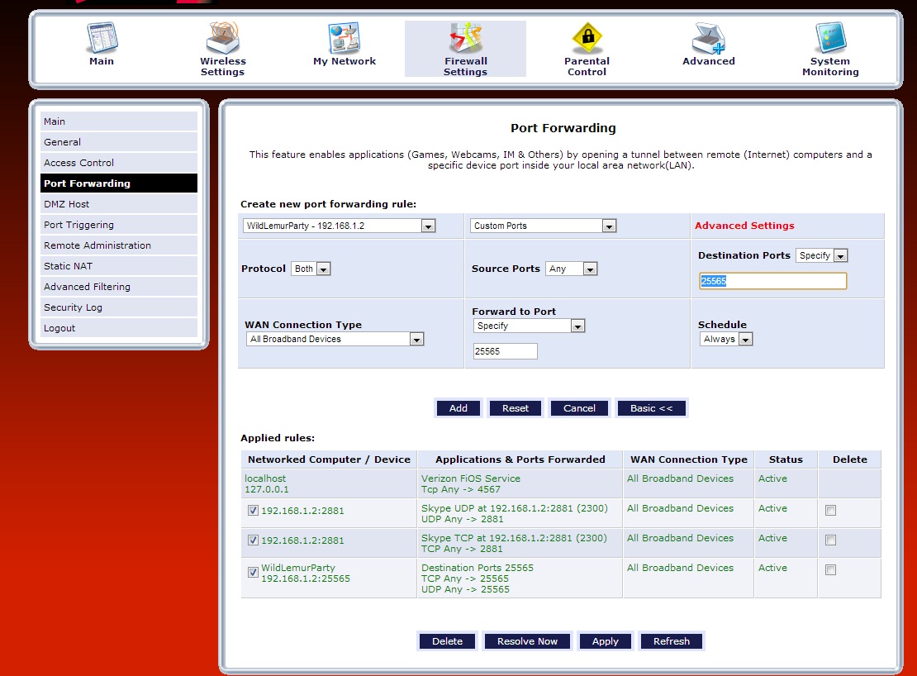Image resolution: width=917 pixels, height=676 pixels.
Task: Open the Forward to Port Specify dropdown
Action: (x=530, y=326)
